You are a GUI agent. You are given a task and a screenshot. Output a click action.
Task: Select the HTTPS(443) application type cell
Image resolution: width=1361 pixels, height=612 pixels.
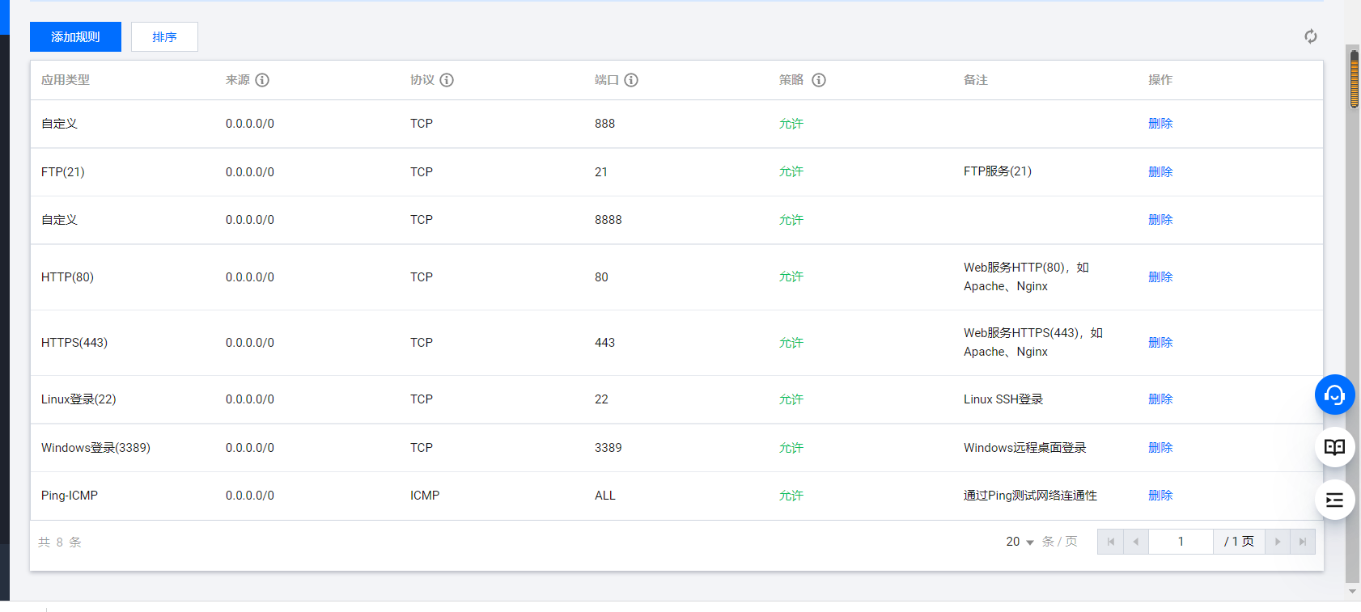[74, 343]
